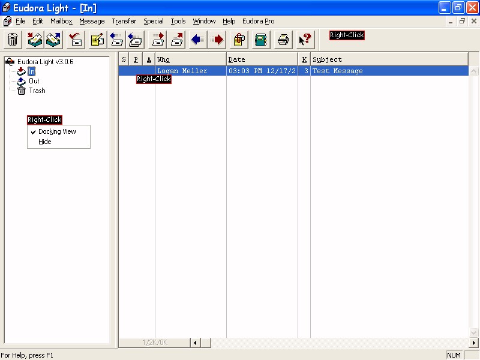Restore down the Eudora Light main window
Screen dimensions: 480x360
coord(458,8)
